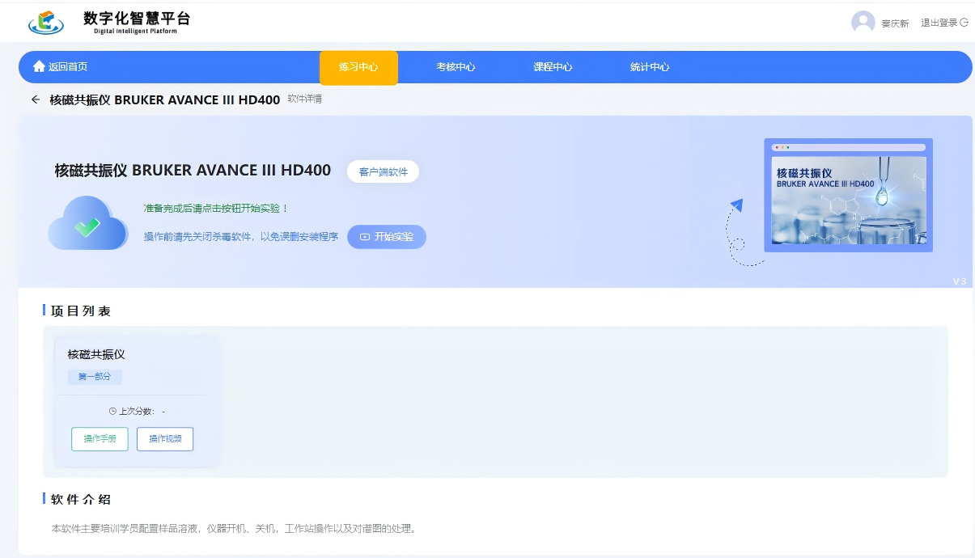Switch to the 练习中心 tab
The height and width of the screenshot is (558, 975).
(x=358, y=67)
